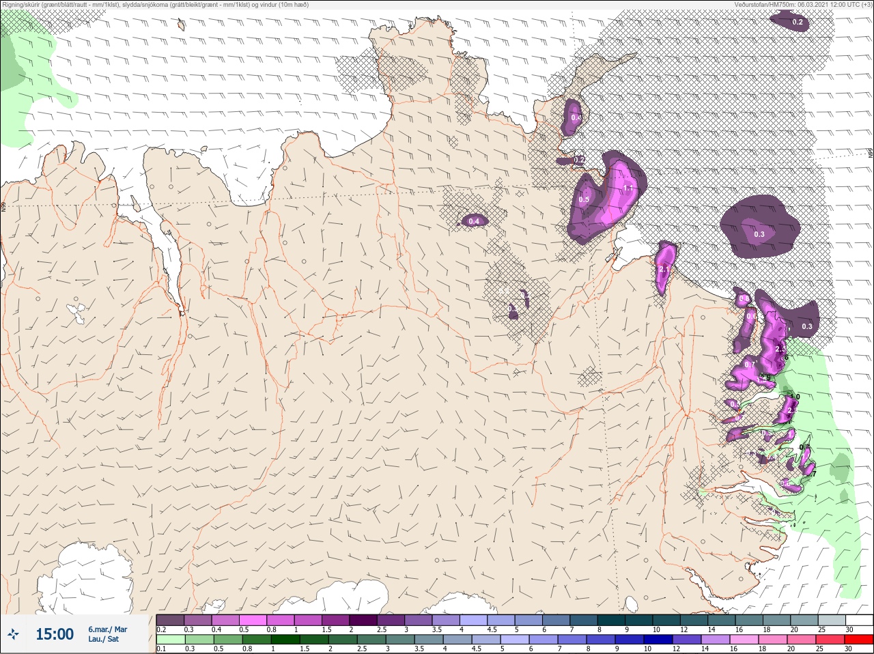Pick the pink 0.5 swatch in the upper legend row

click(x=253, y=619)
